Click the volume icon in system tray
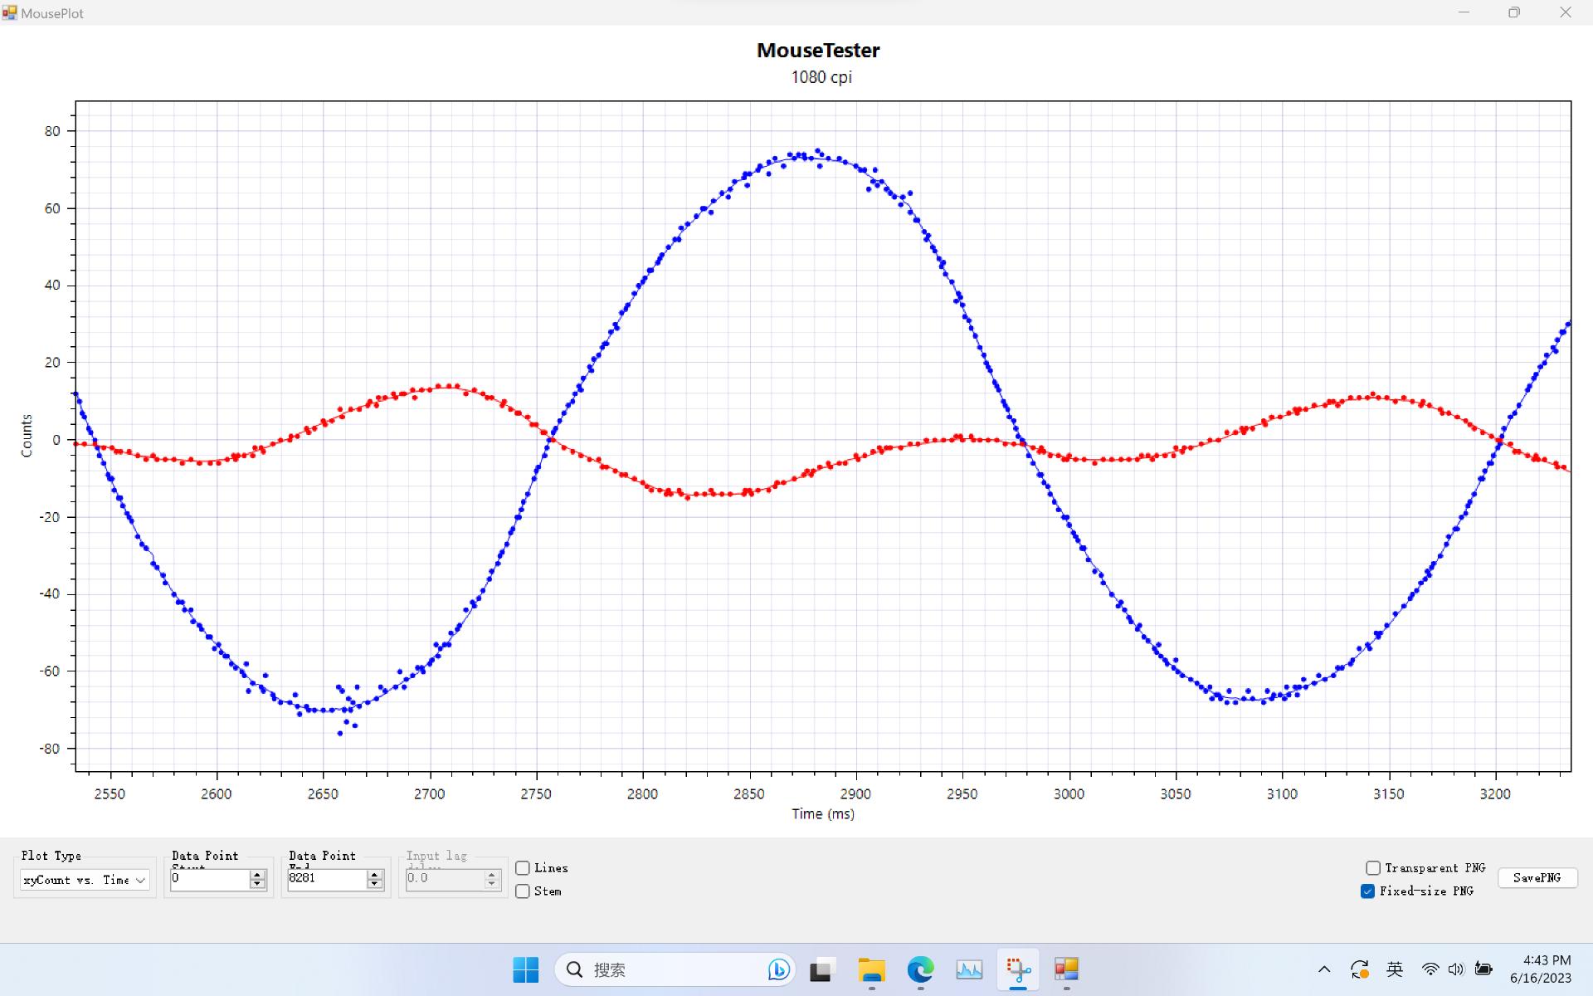Image resolution: width=1593 pixels, height=996 pixels. click(1456, 969)
